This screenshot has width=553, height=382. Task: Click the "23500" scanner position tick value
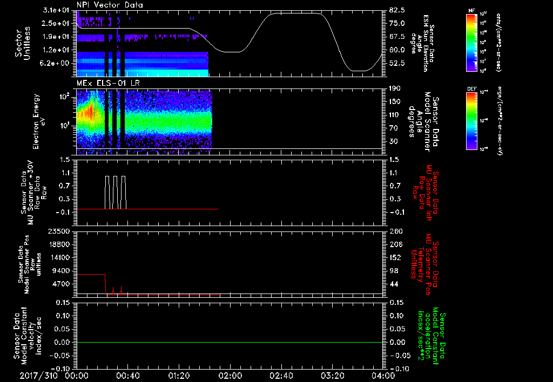60,231
